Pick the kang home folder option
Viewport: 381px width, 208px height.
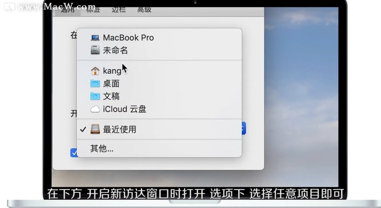(159, 71)
